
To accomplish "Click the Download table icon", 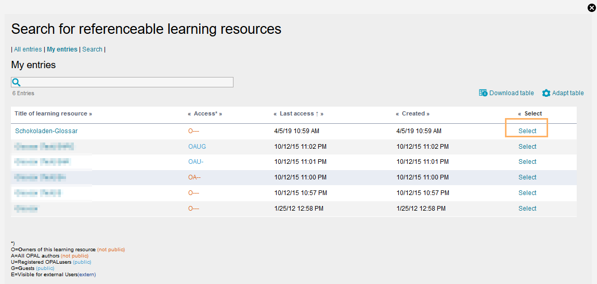I will click(x=483, y=93).
